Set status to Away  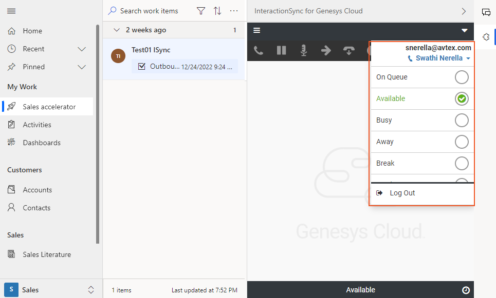[422, 142]
